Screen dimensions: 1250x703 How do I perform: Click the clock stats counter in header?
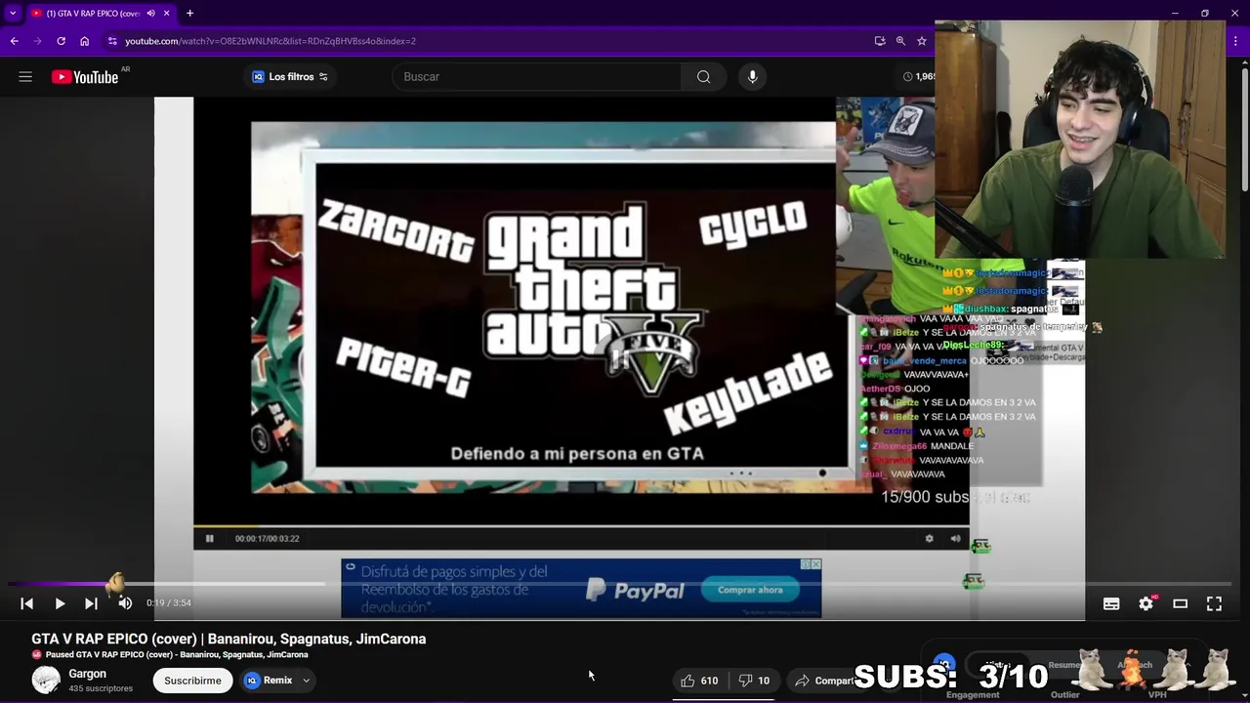pyautogui.click(x=919, y=76)
